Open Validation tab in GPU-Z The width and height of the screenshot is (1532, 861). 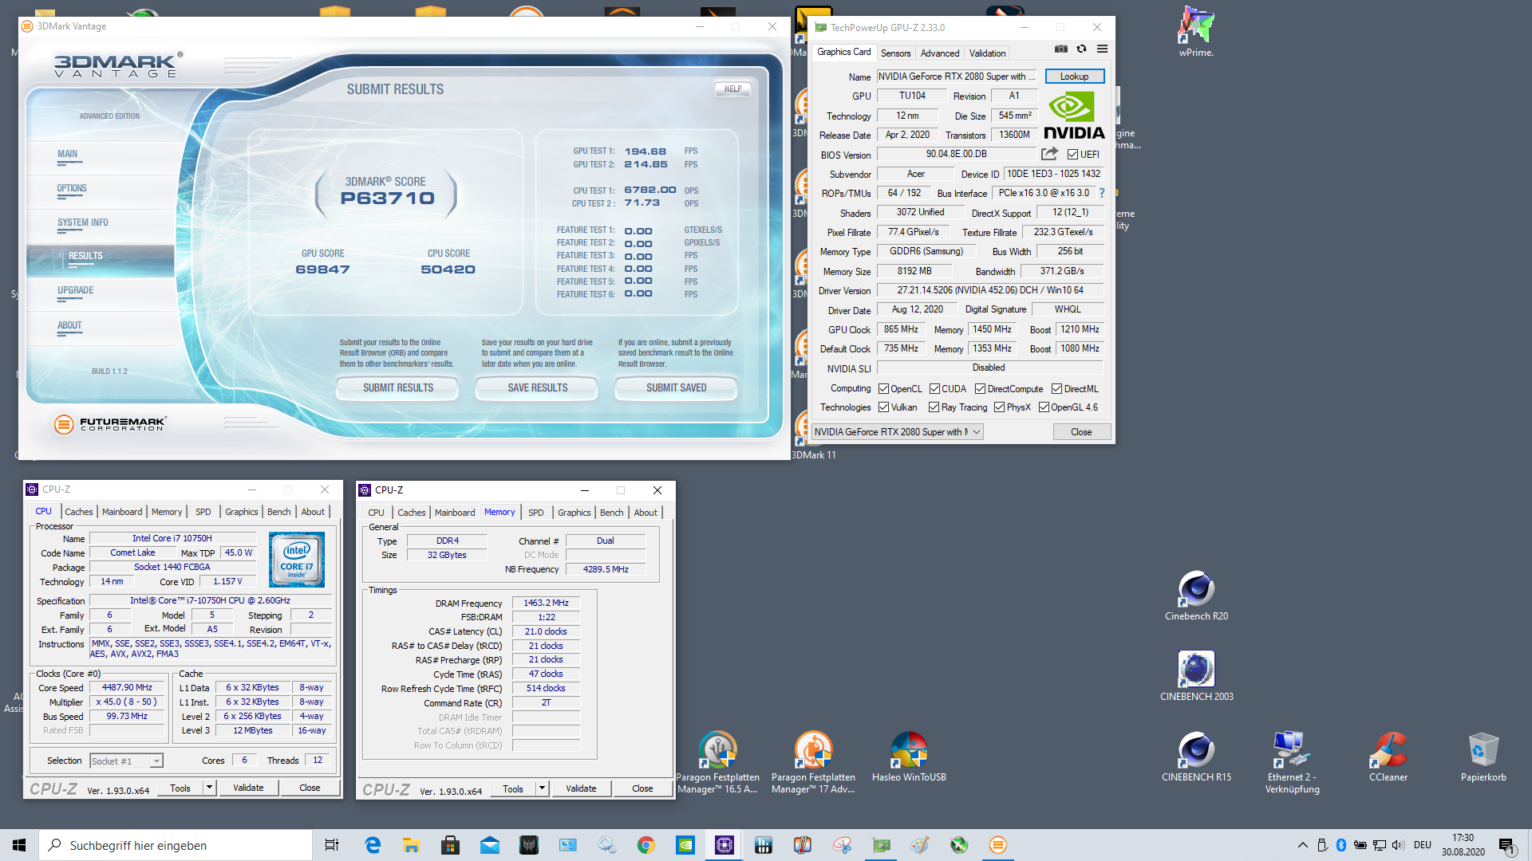[987, 53]
